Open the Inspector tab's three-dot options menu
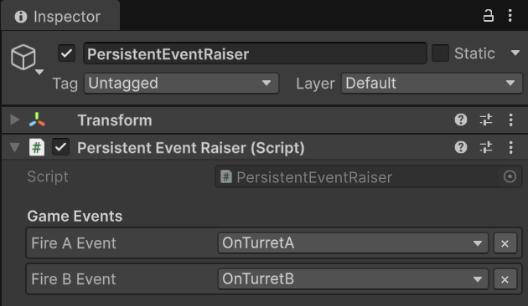 coord(510,15)
